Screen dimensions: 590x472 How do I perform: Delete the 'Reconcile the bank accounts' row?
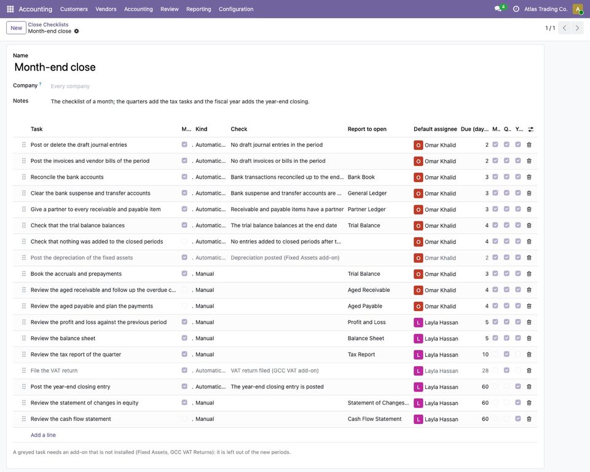coord(529,177)
